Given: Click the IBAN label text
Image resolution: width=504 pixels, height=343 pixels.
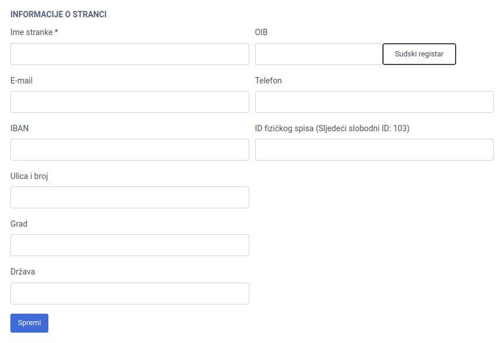Looking at the screenshot, I should pyautogui.click(x=20, y=128).
